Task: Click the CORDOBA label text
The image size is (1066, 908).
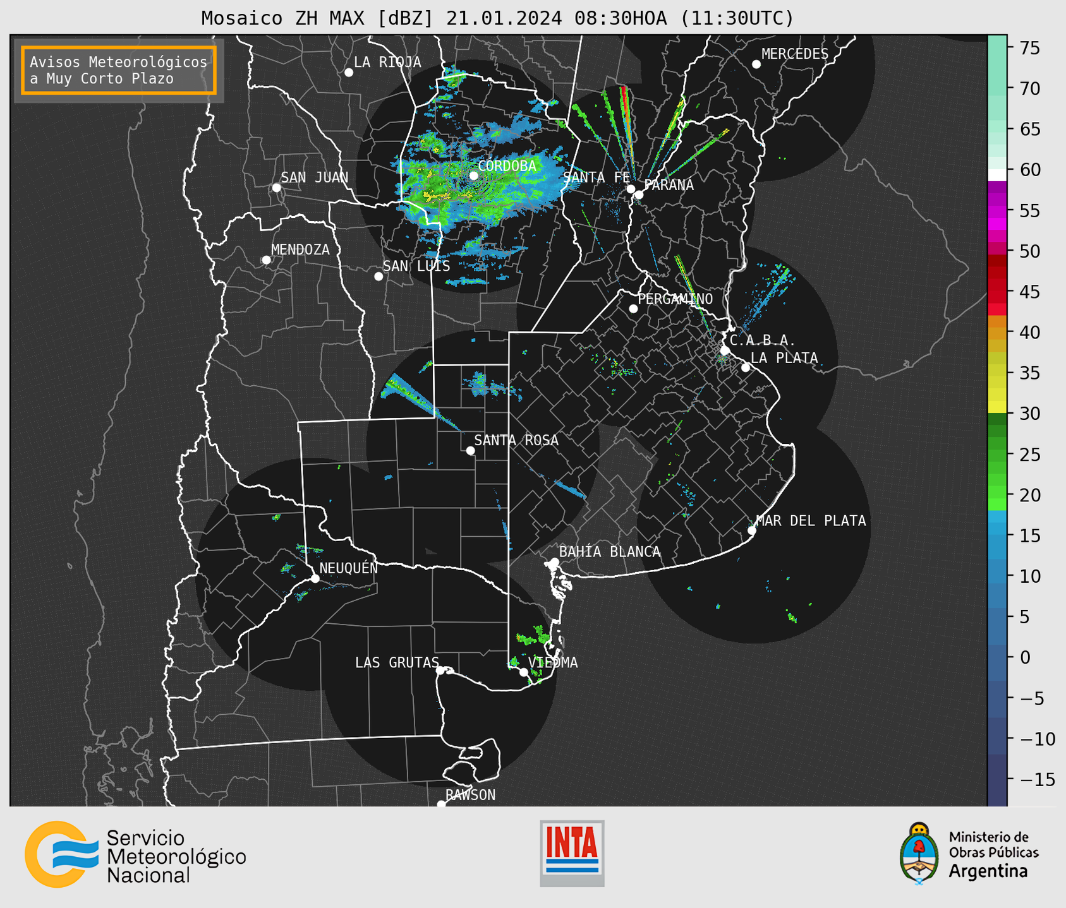Action: click(507, 166)
